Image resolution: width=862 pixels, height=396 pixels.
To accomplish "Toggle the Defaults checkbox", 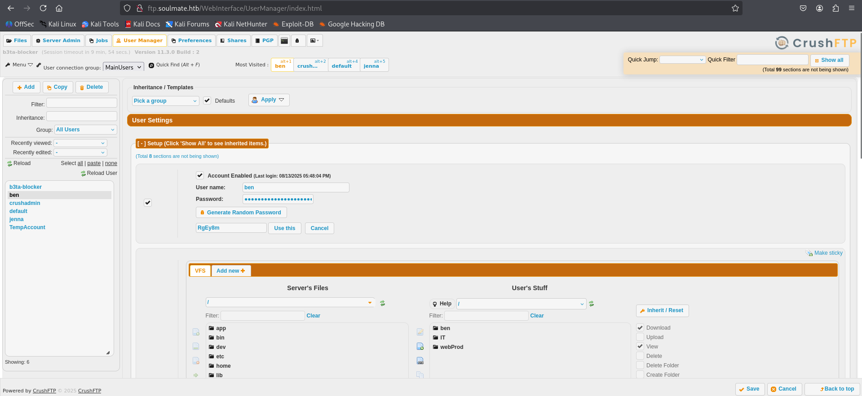I will [x=207, y=100].
